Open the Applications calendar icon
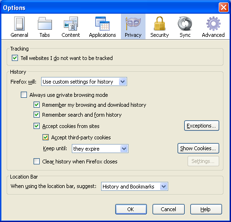This screenshot has height=222, width=231. pos(103,24)
